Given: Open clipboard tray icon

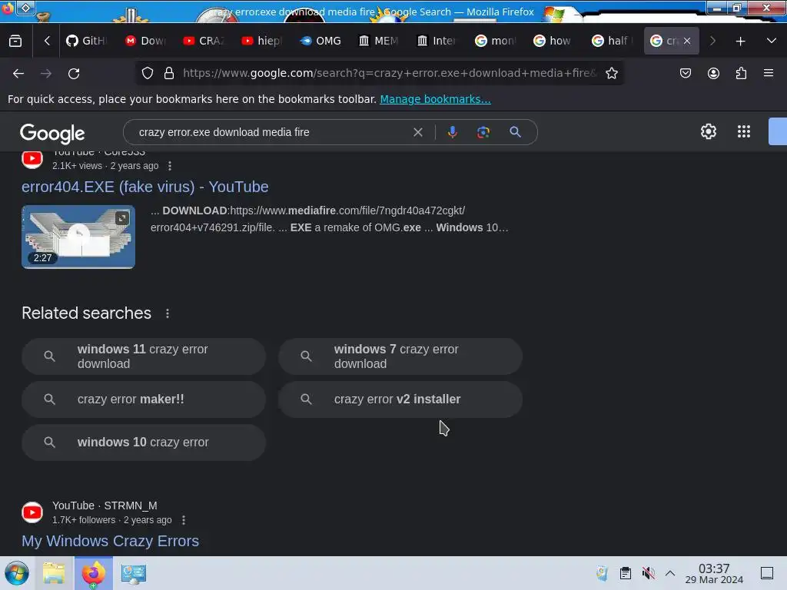Looking at the screenshot, I should 626,573.
